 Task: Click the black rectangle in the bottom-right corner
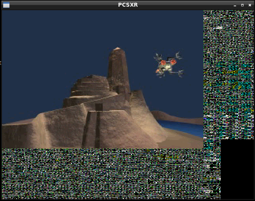(237, 169)
